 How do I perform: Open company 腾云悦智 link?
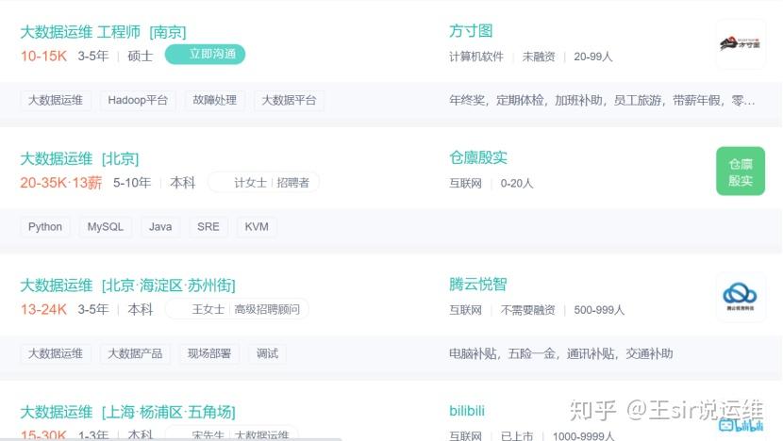478,285
